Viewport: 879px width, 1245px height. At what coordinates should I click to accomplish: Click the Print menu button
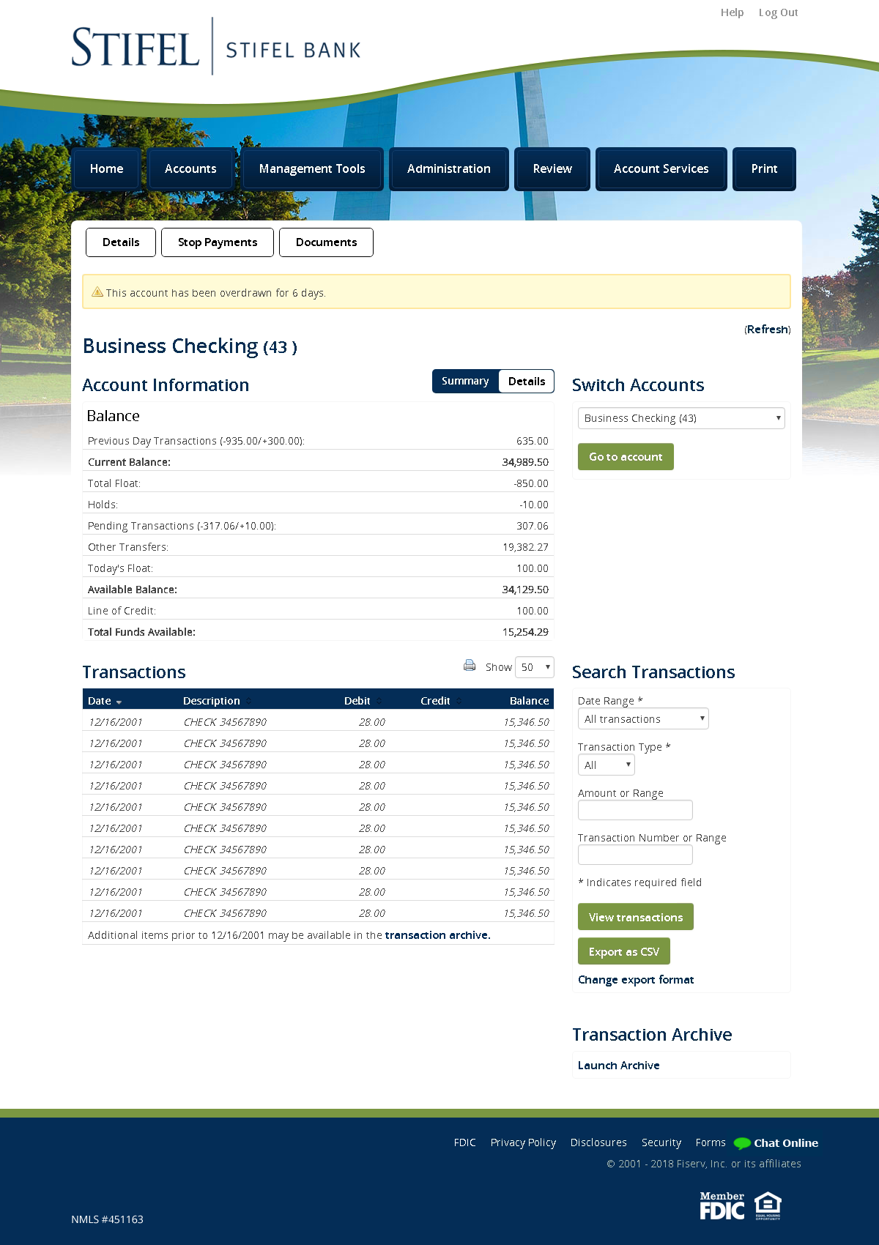point(764,169)
